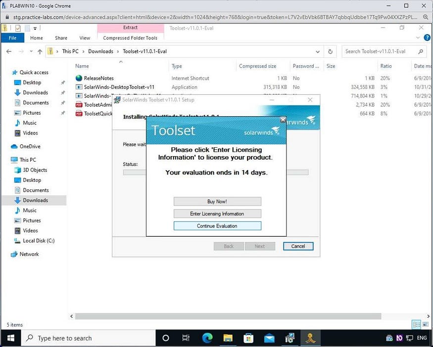Go back in Explorer navigation
Image resolution: width=433 pixels, height=347 pixels.
[x=9, y=51]
